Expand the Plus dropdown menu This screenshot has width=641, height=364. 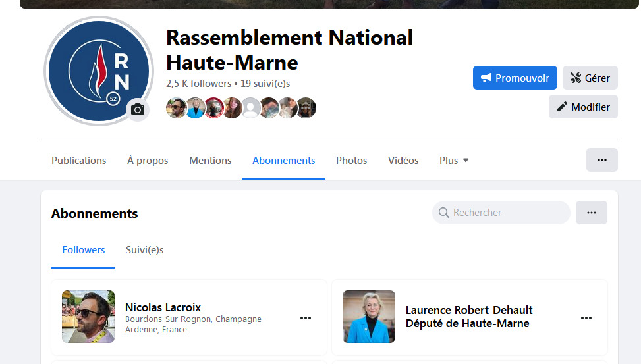click(454, 160)
